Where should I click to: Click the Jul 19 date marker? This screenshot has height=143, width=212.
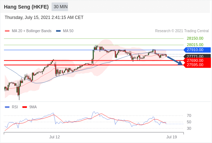pos(171,137)
